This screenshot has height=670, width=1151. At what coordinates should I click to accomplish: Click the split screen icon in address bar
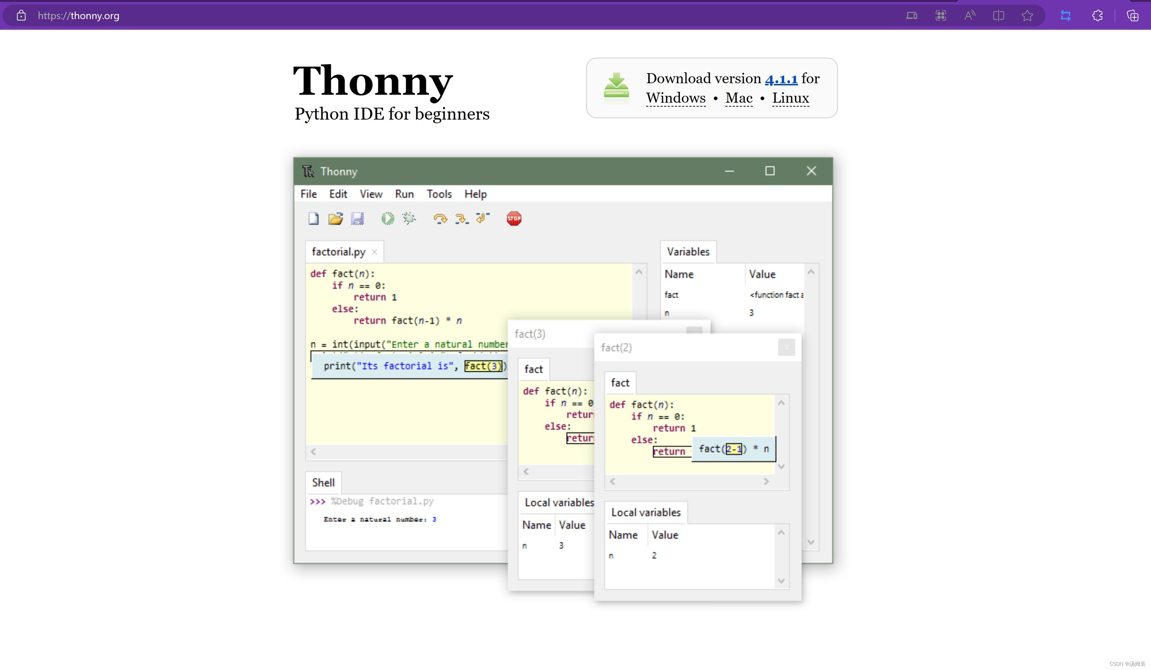pos(999,15)
